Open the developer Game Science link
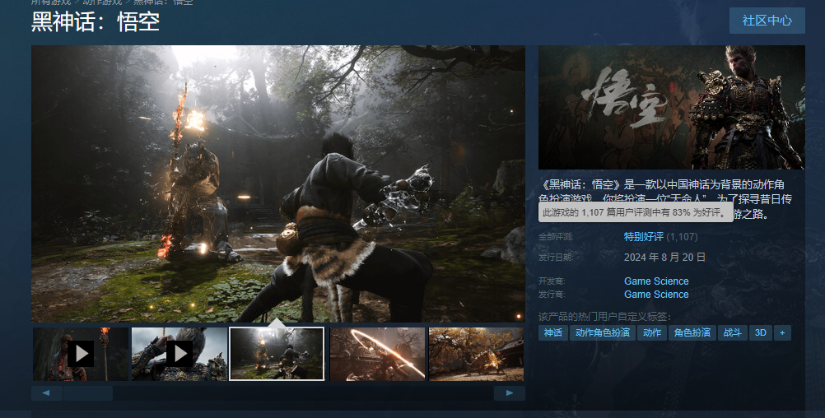 [656, 281]
